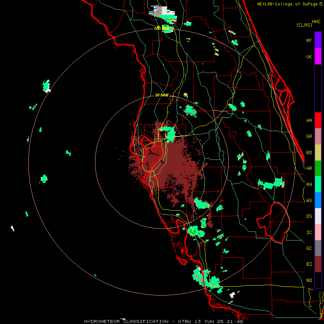324x324 pixels.
Task: Click the BI maroon legend swatch
Action: 318,264
